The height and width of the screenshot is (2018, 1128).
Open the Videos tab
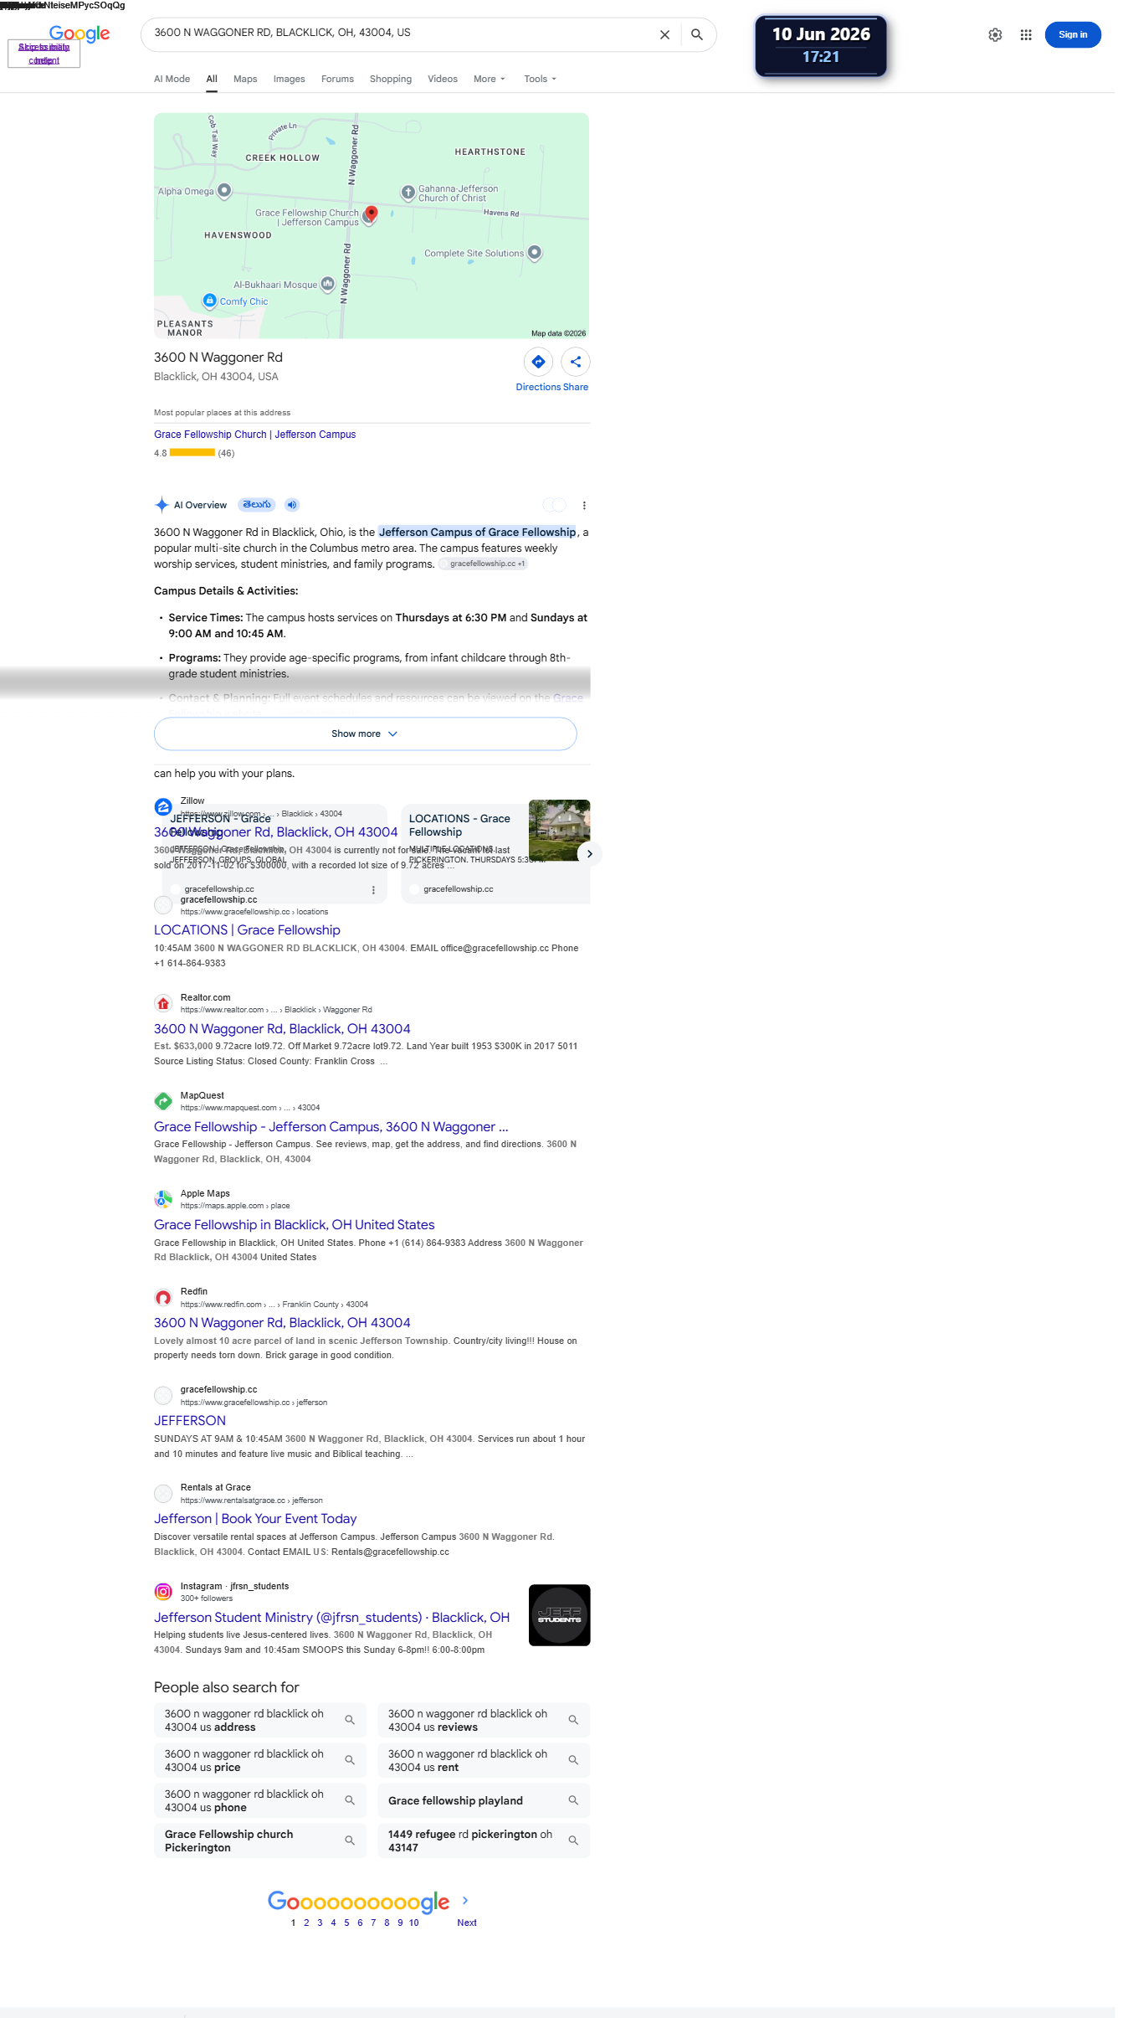pyautogui.click(x=443, y=79)
